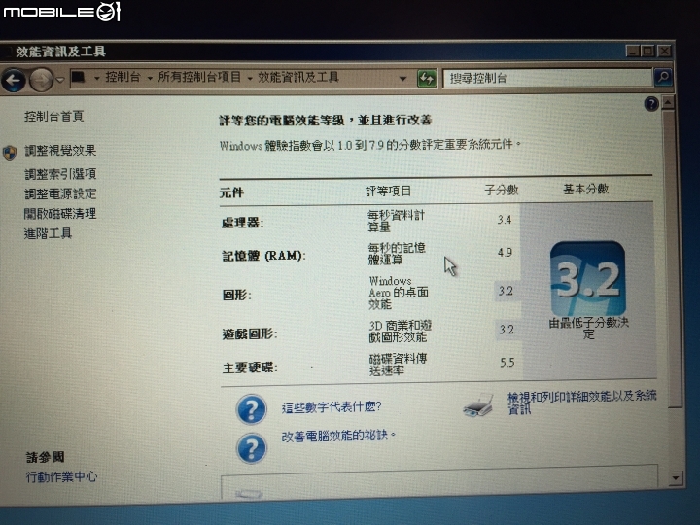
Task: Click the green refresh button
Action: (427, 79)
